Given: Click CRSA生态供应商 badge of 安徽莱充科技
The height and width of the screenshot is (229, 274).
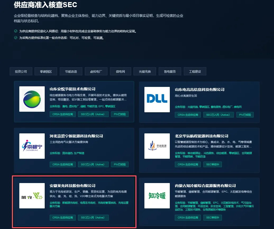Looking at the screenshot, I should 63,217.
